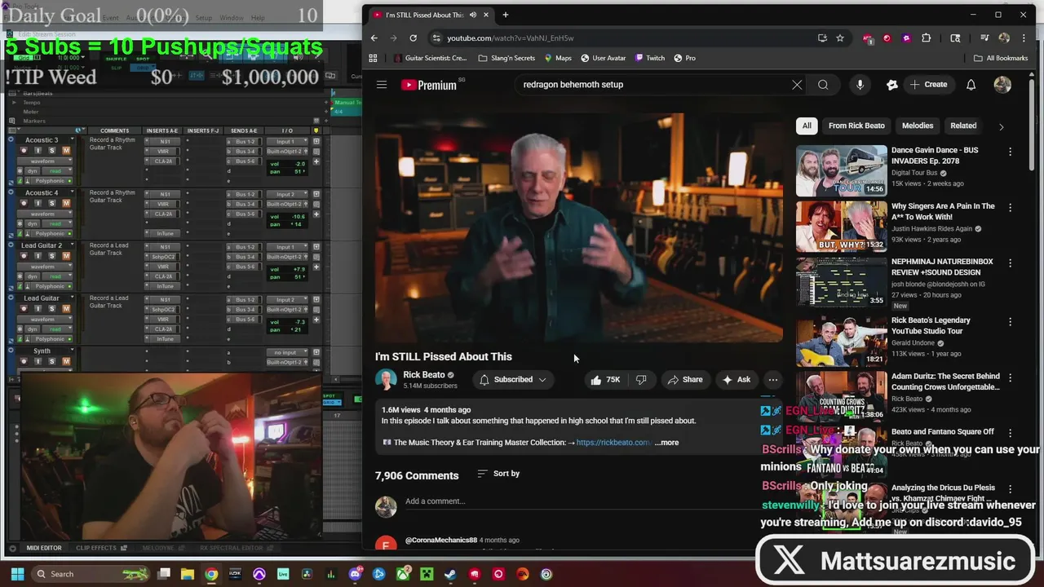Solo the Acoustic 3 track
Viewport: 1044px width, 587px height.
52,150
